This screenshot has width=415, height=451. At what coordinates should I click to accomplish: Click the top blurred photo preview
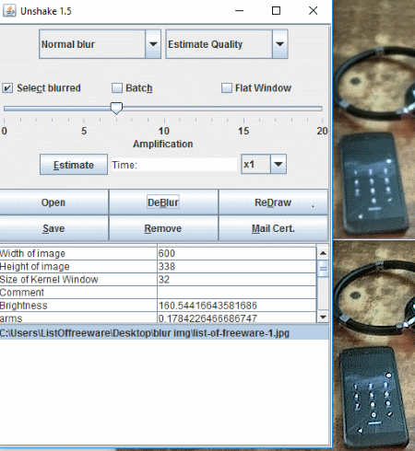(x=374, y=119)
